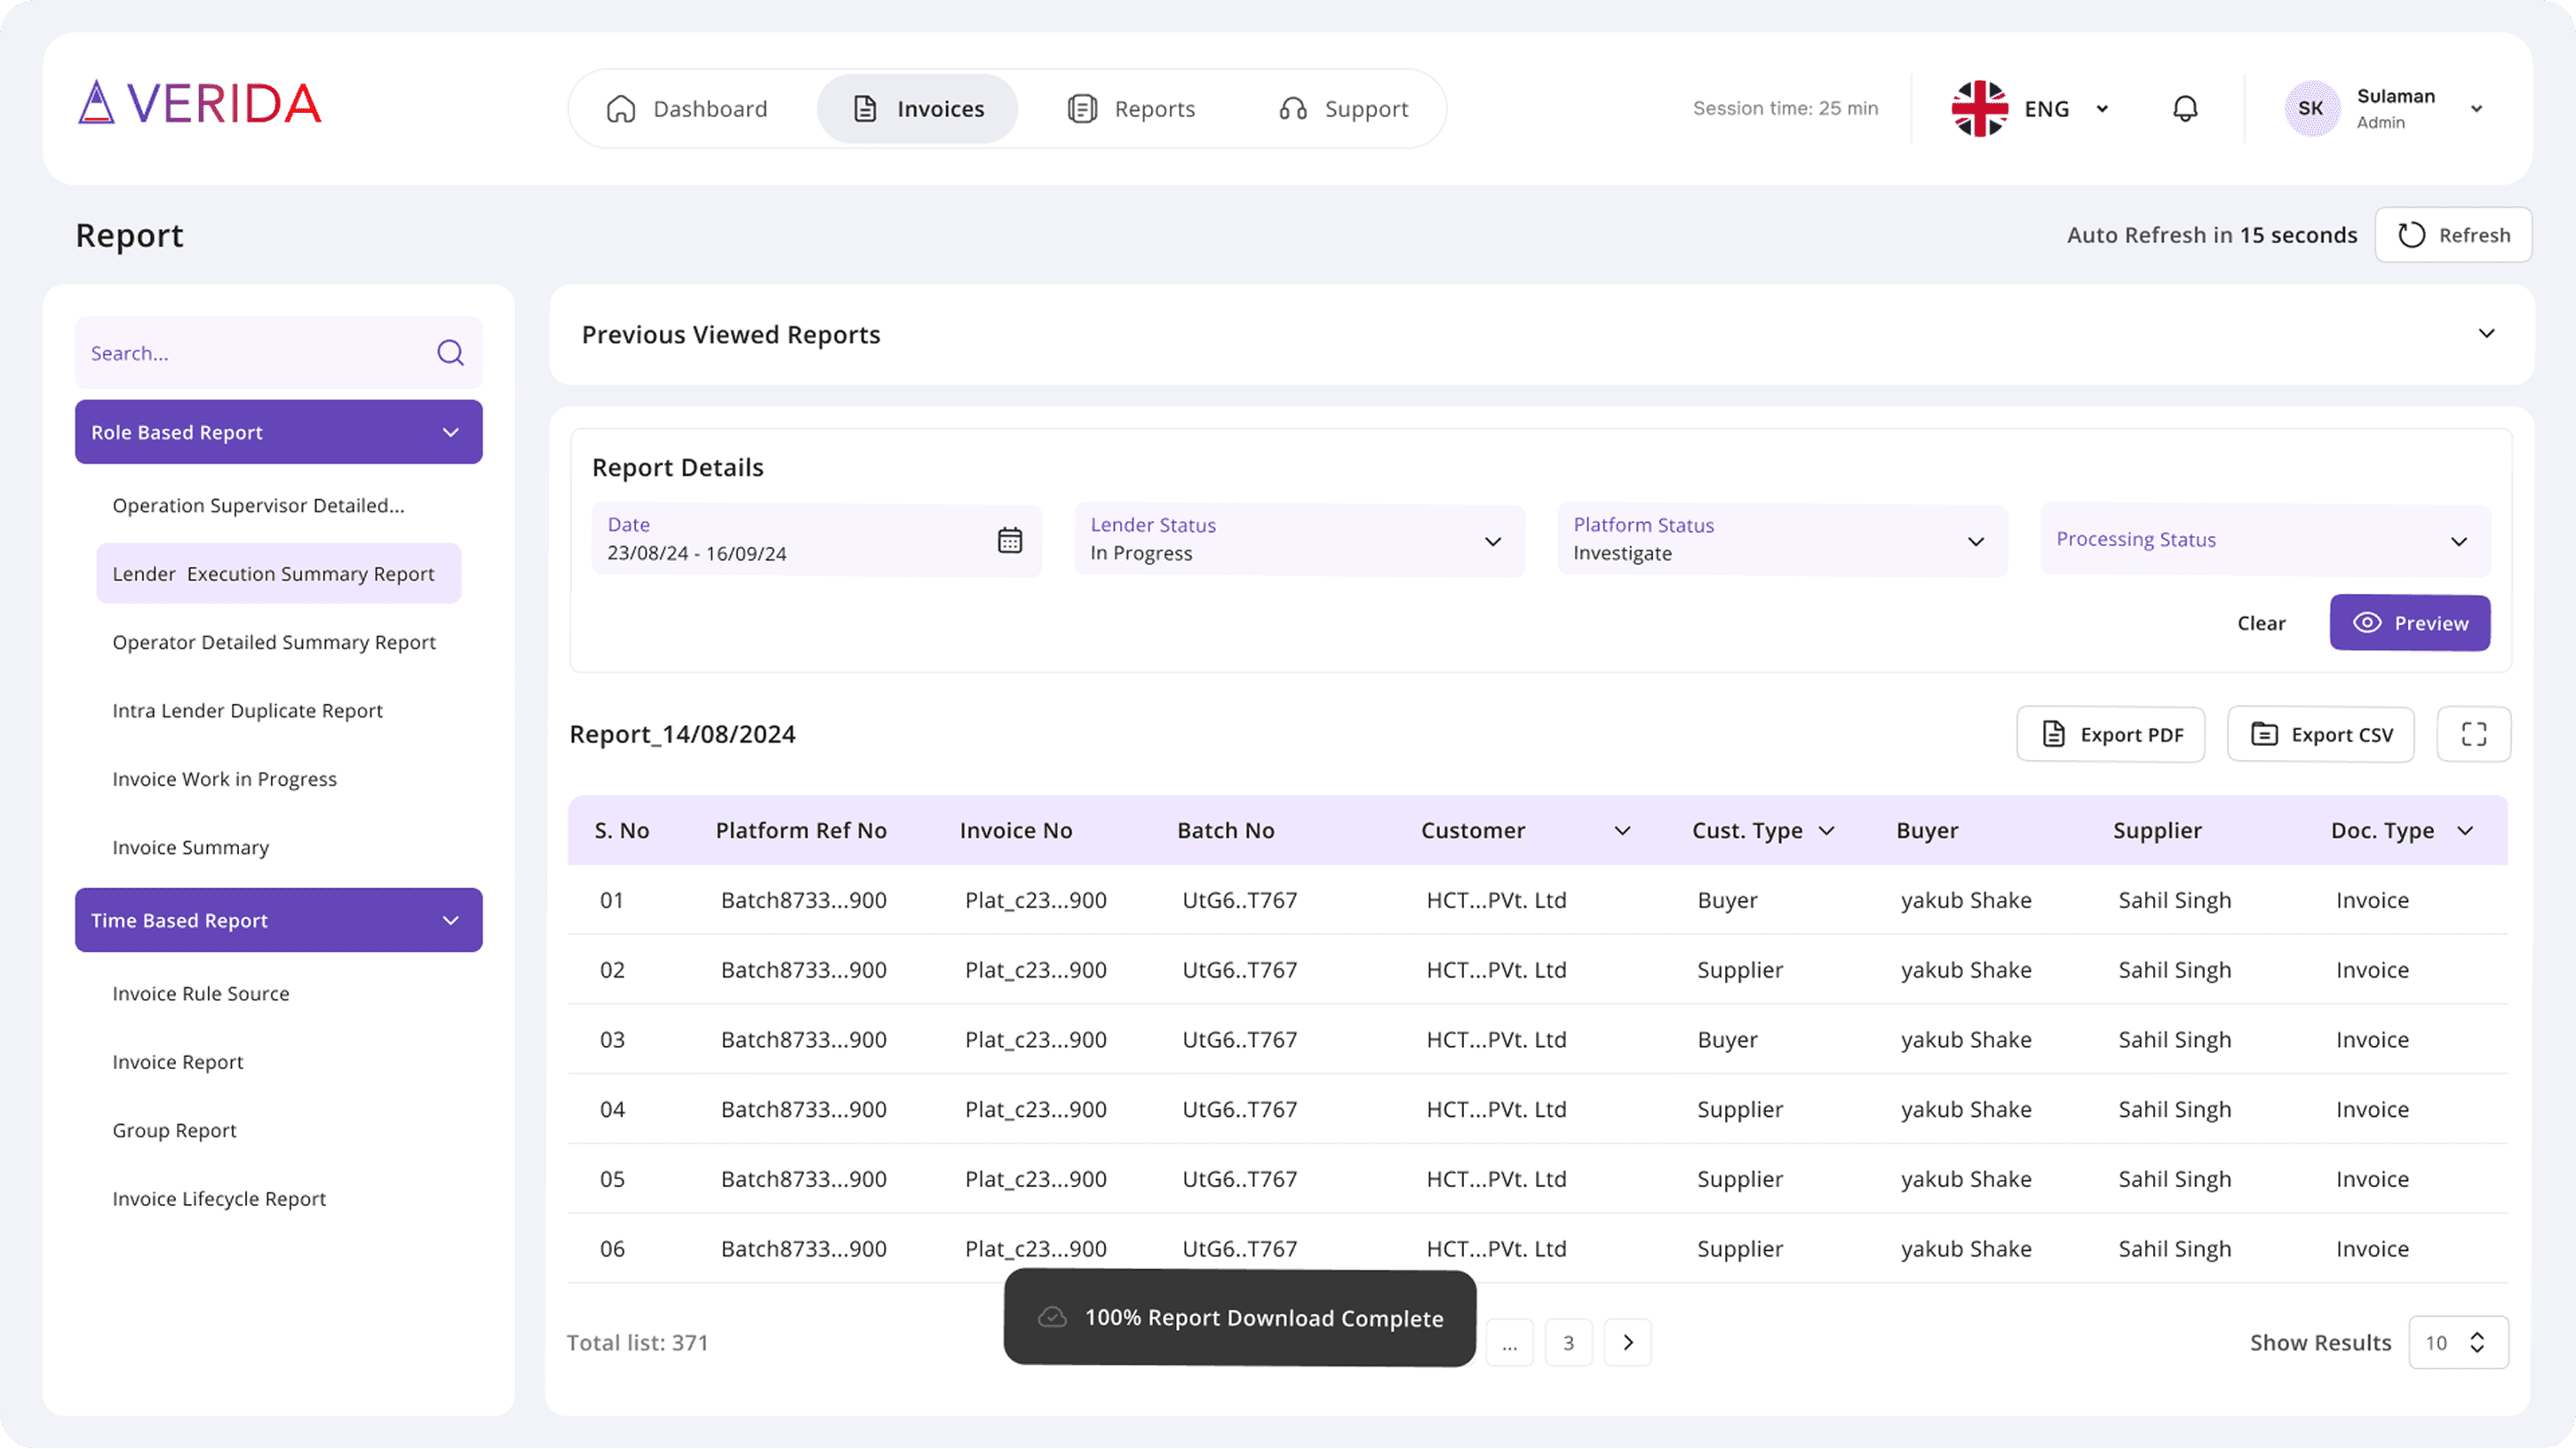Change Show Results count stepper
The height and width of the screenshot is (1449, 2576).
point(2477,1342)
